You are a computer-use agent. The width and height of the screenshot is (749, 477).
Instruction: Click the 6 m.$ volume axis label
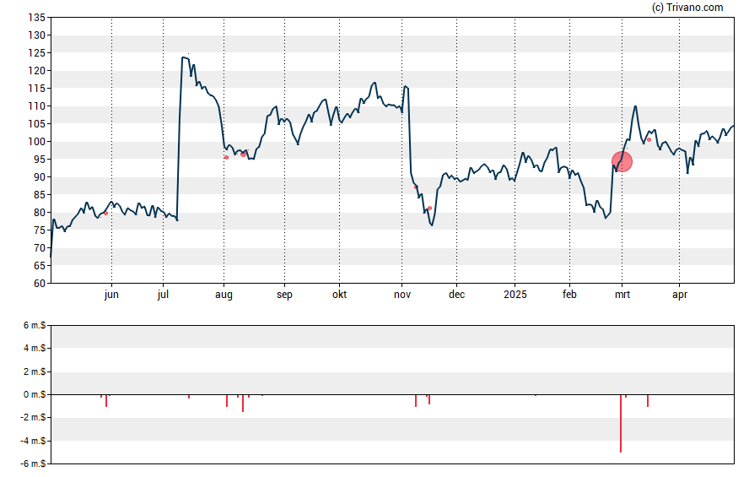point(35,326)
